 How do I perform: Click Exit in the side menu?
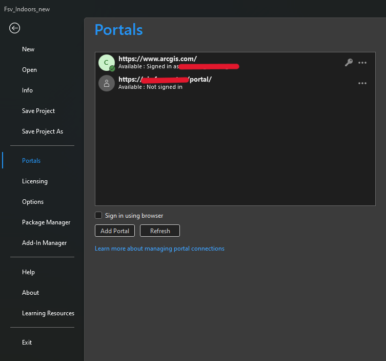tap(27, 343)
